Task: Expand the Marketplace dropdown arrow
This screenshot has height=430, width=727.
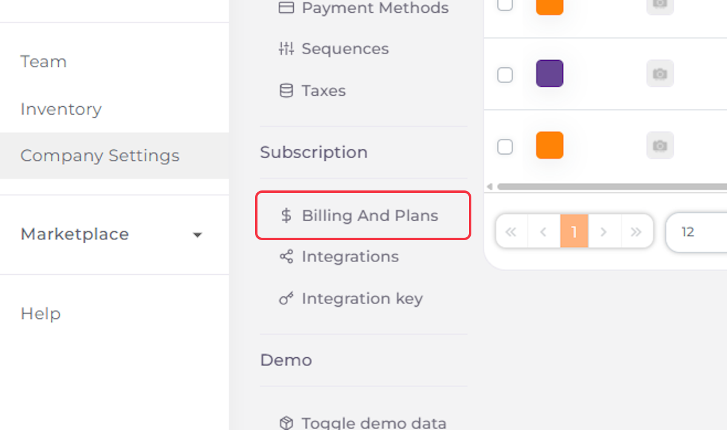Action: (197, 235)
